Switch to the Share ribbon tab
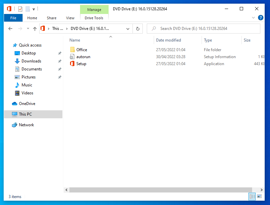The height and width of the screenshot is (205, 270). [51, 18]
